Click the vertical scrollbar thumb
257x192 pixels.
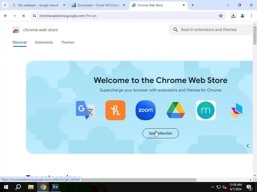click(x=255, y=35)
